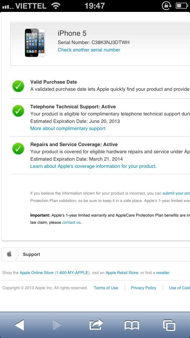
Task: Tap the Safari back arrow button
Action: [x=19, y=325]
